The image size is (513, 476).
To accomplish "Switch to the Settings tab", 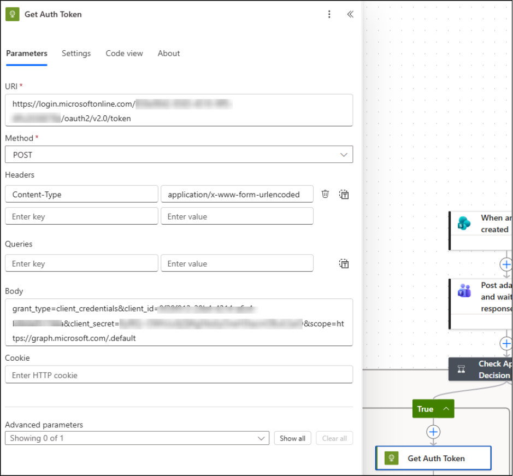I will 76,53.
